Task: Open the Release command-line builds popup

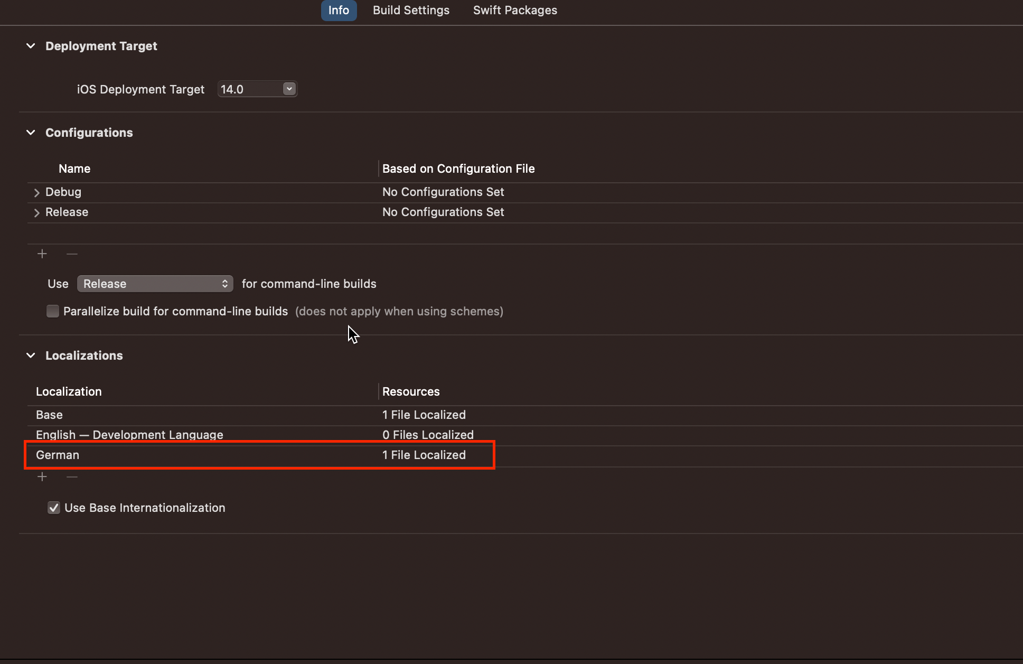Action: pos(155,284)
